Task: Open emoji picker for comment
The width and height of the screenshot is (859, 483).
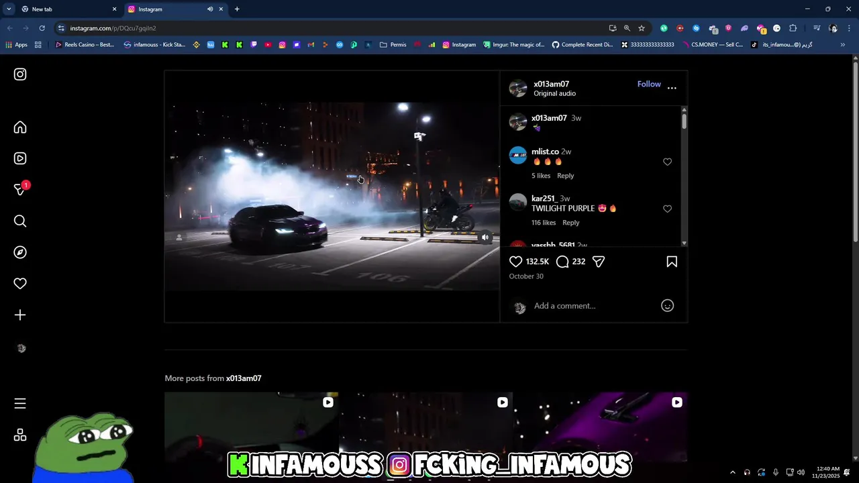Action: [667, 305]
